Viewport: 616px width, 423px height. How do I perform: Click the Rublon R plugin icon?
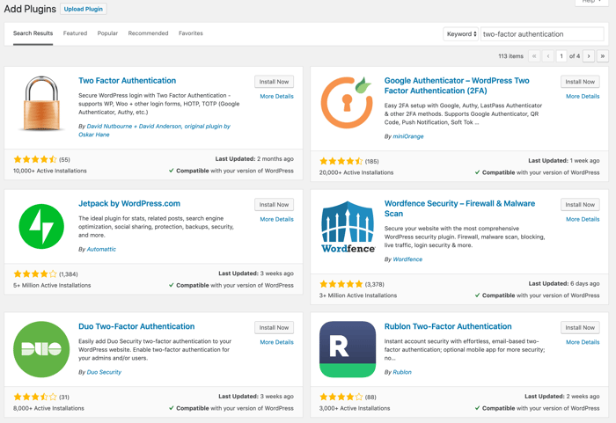(348, 349)
